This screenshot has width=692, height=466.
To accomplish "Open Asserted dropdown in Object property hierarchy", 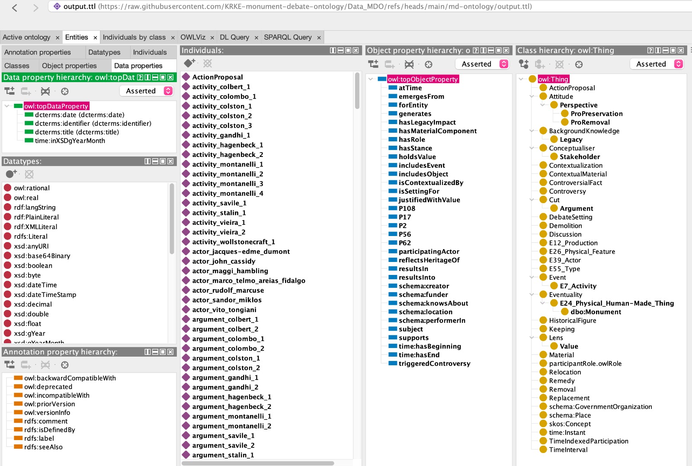I will pos(482,64).
